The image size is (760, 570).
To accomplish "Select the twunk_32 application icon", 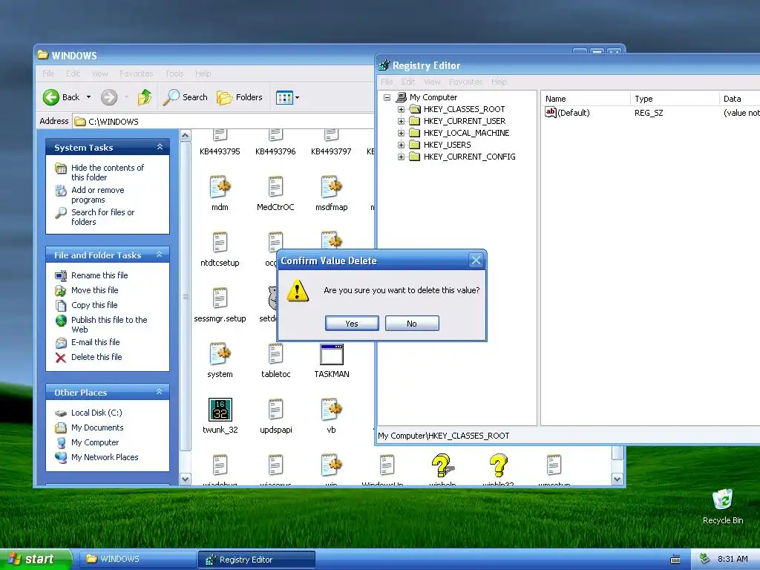I will pos(220,410).
